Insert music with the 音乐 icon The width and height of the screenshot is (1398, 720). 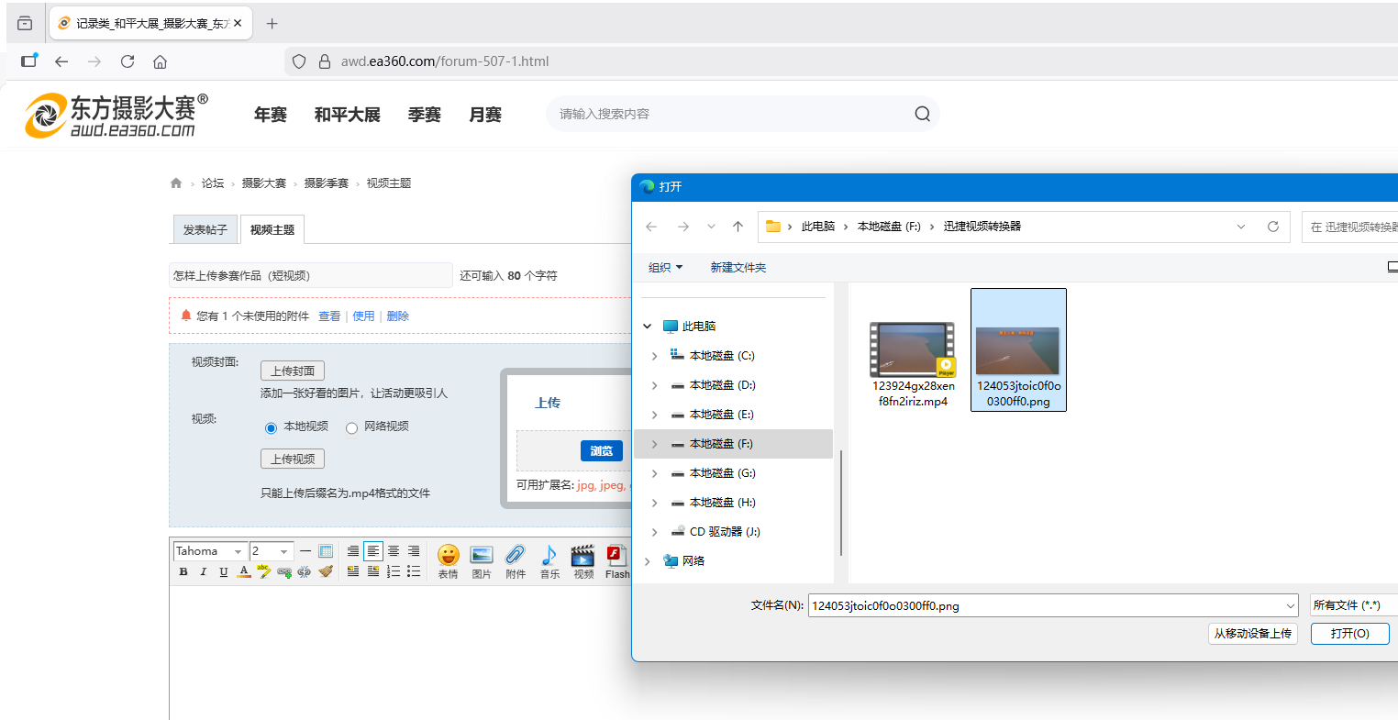tap(549, 556)
